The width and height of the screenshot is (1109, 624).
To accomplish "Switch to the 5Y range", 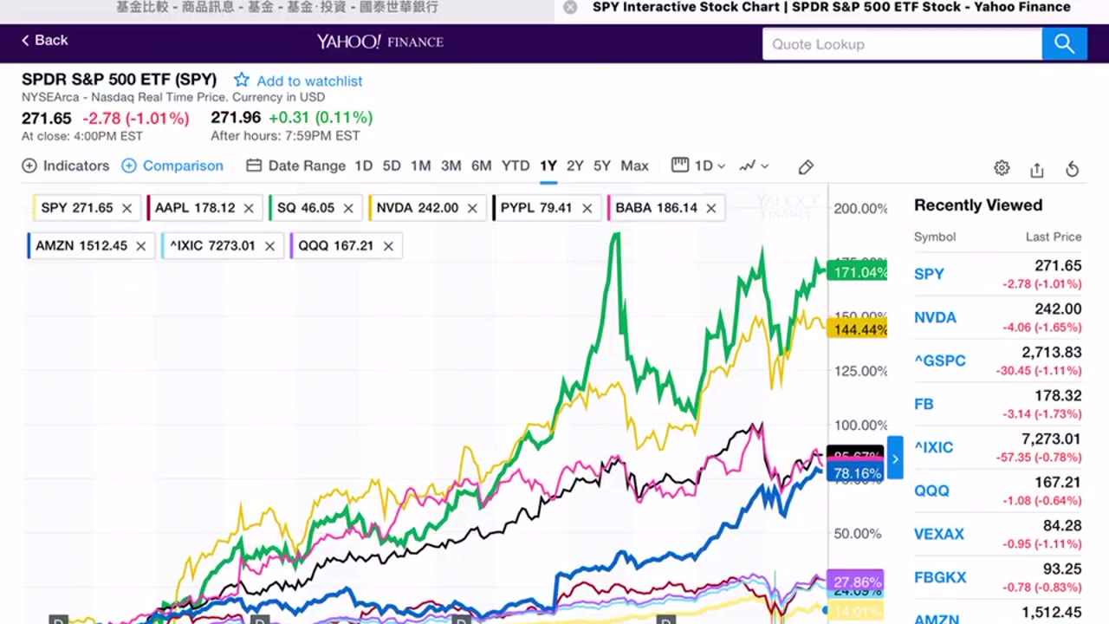I will [x=602, y=166].
